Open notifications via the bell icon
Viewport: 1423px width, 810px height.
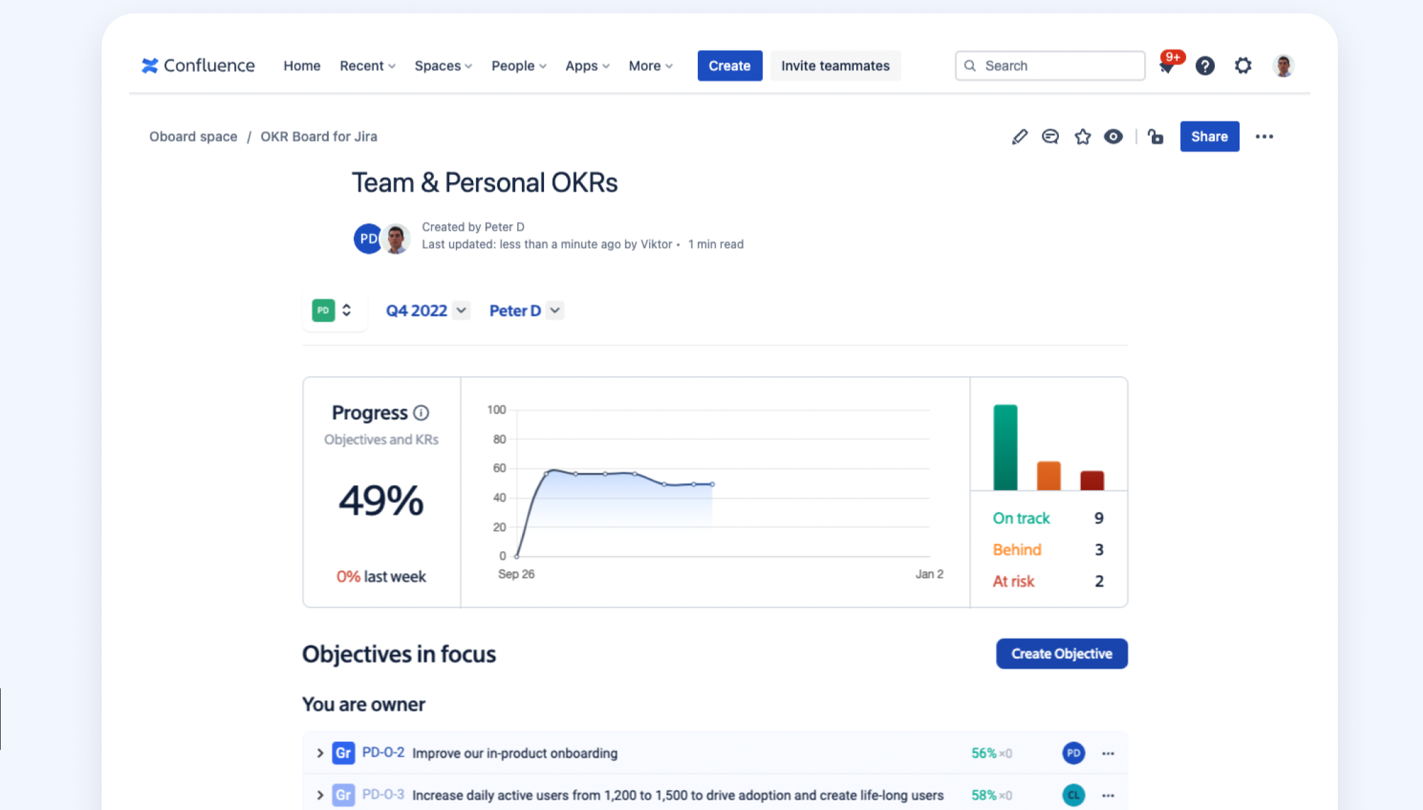pyautogui.click(x=1167, y=66)
